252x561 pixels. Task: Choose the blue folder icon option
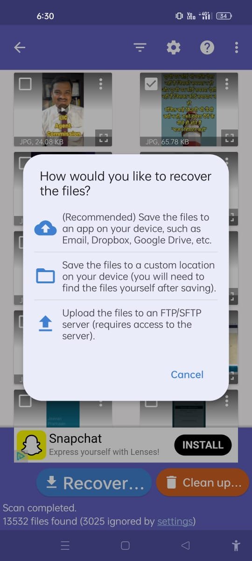pyautogui.click(x=45, y=276)
